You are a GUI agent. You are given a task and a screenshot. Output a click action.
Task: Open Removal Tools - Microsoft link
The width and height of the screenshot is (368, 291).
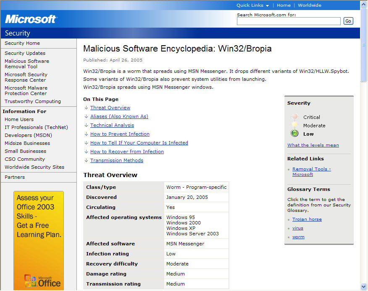pos(311,172)
